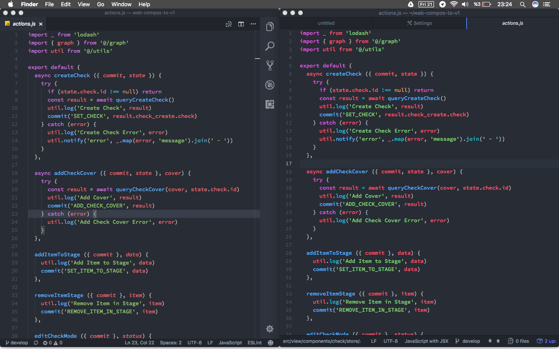Open the Go menu in the menu bar
This screenshot has width=559, height=349.
pos(101,4)
